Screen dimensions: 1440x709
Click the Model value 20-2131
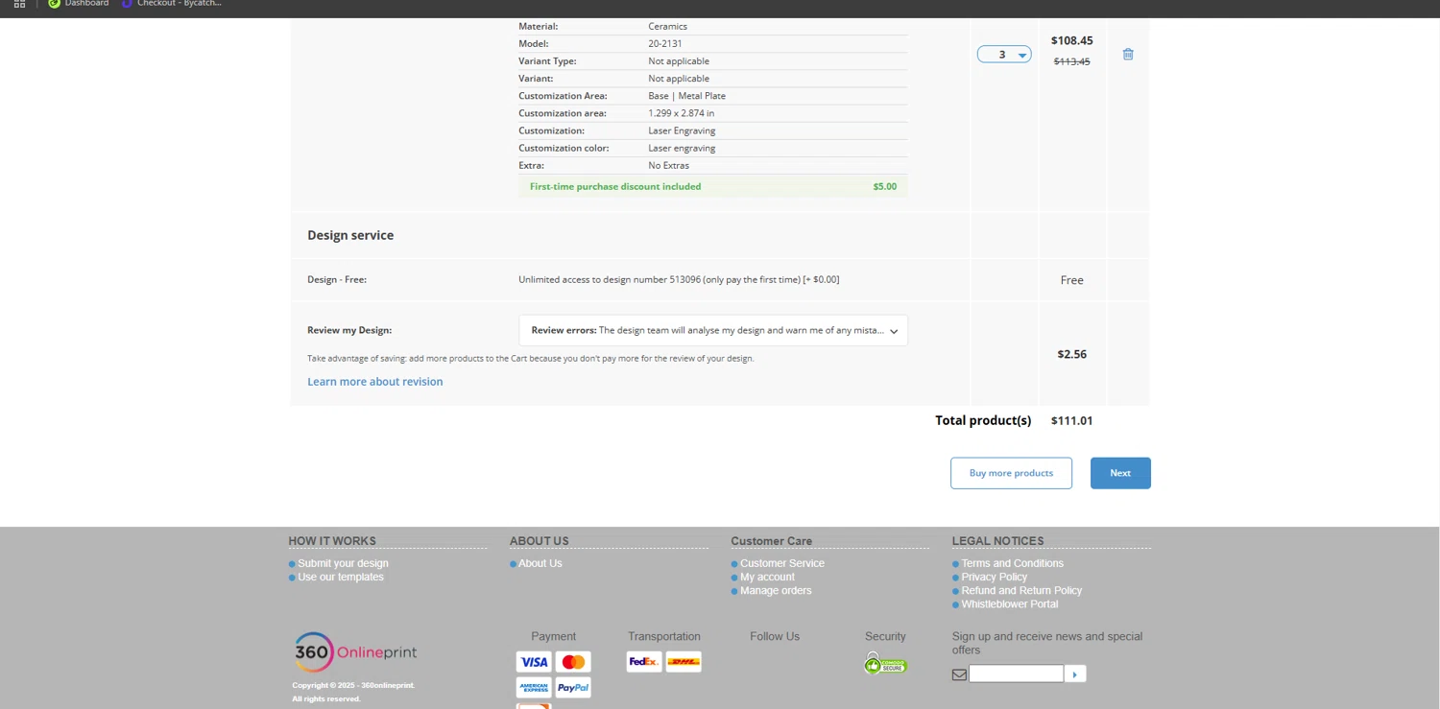point(665,44)
